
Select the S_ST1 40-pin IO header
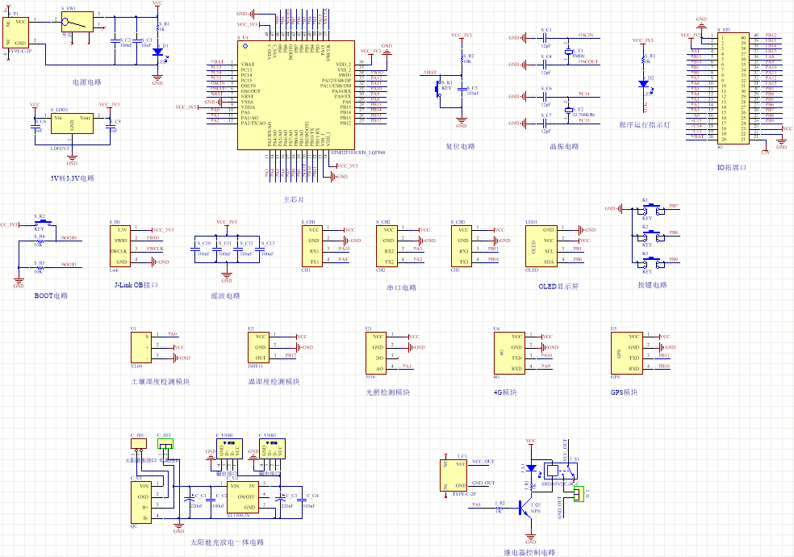click(x=733, y=89)
